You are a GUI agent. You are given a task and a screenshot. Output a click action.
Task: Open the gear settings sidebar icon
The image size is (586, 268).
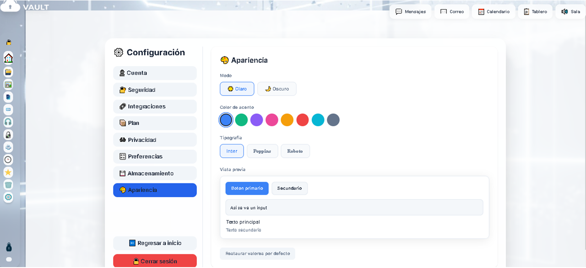[8, 197]
